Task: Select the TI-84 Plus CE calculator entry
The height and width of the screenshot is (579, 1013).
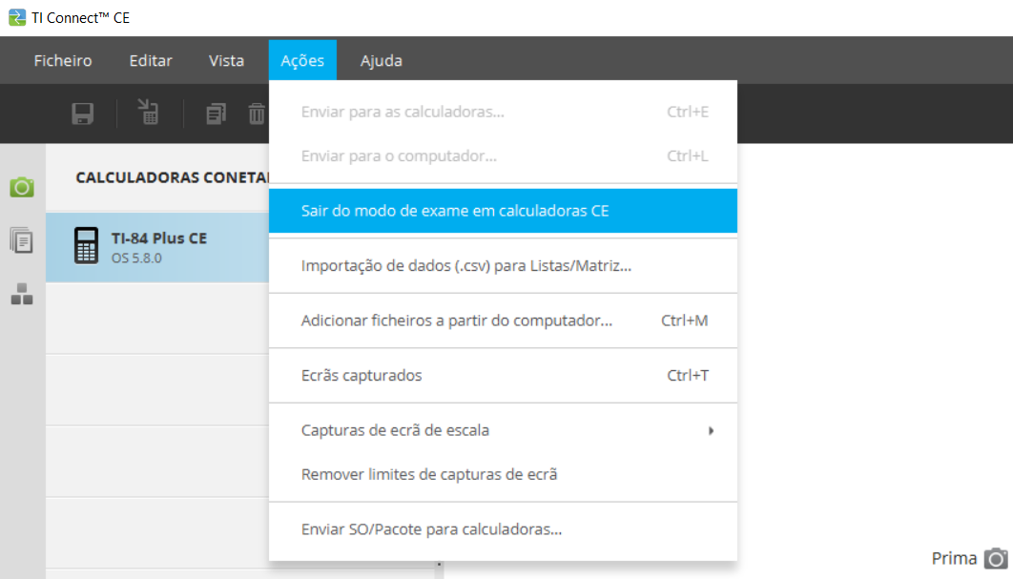Action: [x=157, y=247]
